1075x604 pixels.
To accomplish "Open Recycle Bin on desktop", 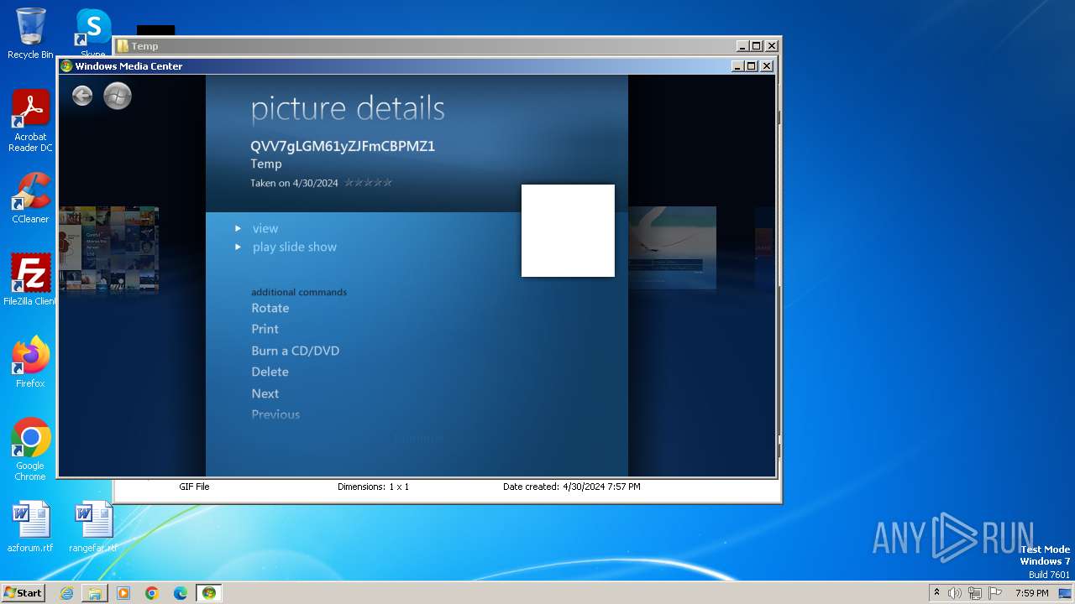I will coord(30,34).
